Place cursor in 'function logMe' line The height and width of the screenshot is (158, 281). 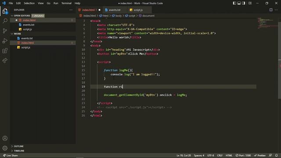pyautogui.click(x=118, y=70)
